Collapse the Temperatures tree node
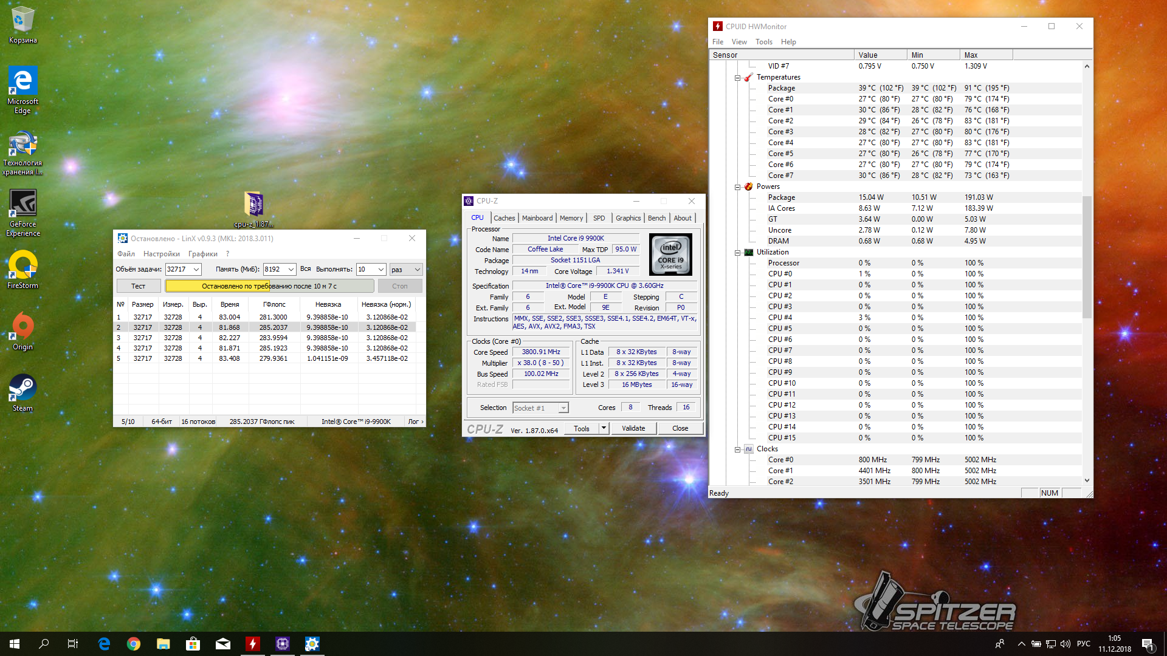 click(x=737, y=78)
